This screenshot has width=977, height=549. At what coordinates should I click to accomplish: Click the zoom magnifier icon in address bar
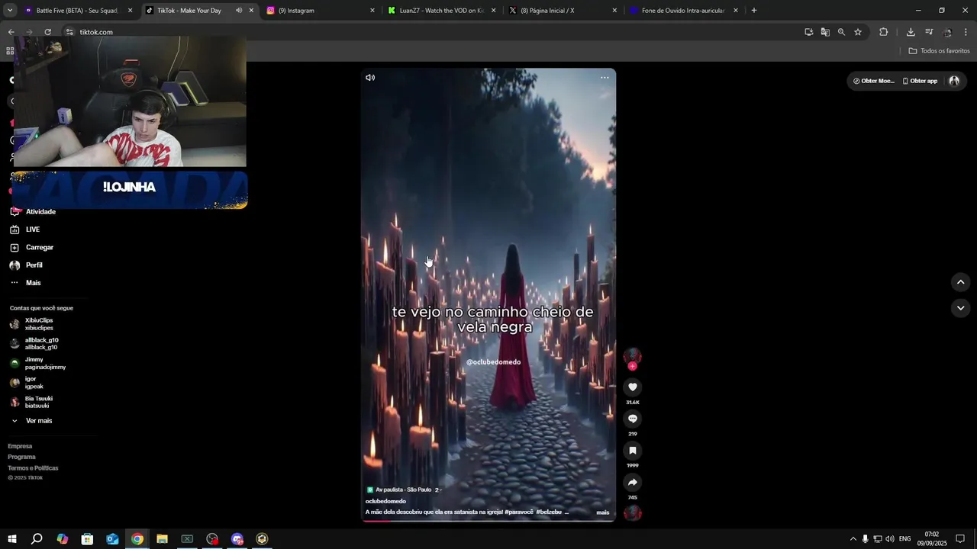click(841, 32)
